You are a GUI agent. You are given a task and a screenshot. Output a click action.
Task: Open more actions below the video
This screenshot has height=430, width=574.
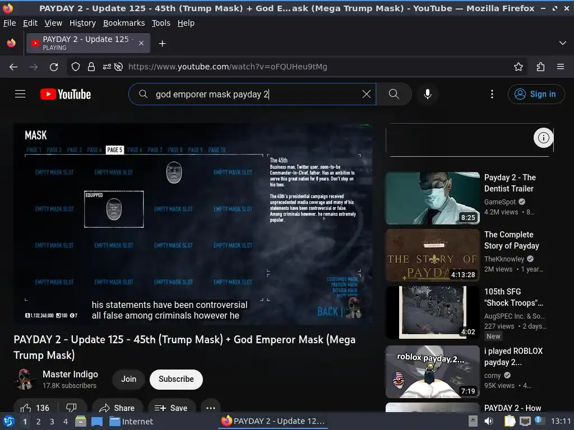coord(211,408)
